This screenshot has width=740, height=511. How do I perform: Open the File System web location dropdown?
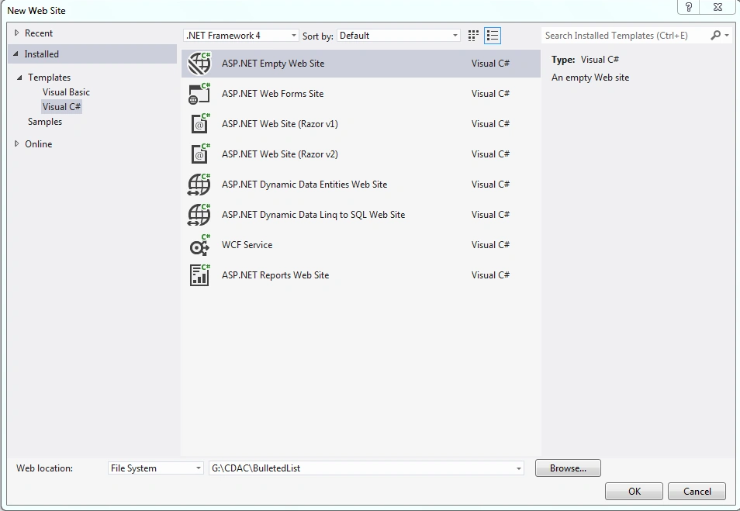point(156,468)
